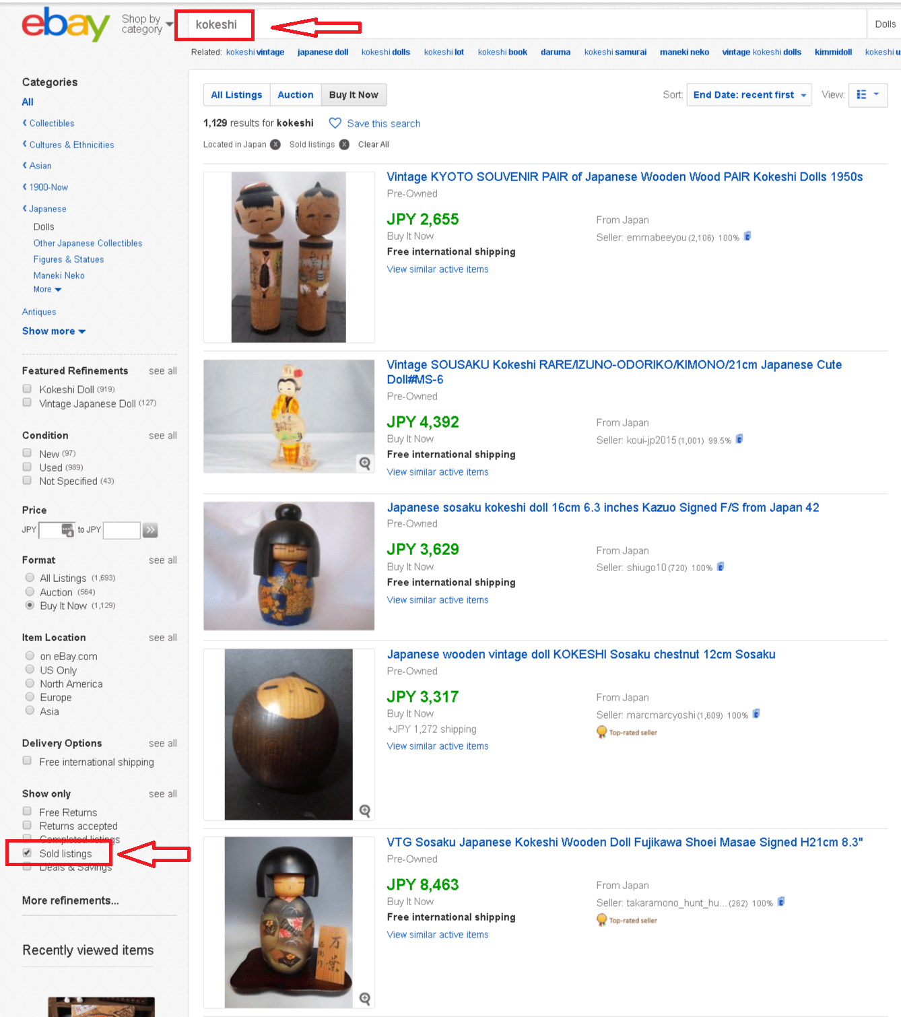
Task: Remove the "Sold listings" filter chip
Action: [x=344, y=144]
